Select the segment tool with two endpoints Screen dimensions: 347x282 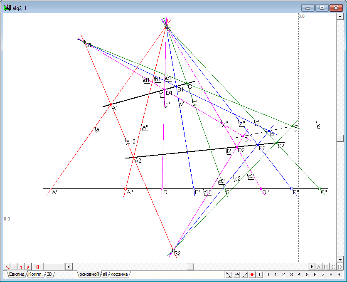click(229, 275)
